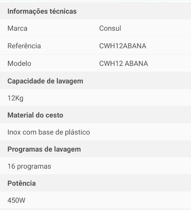Click the Programas de lavagem heading
Screen dimensions: 191x210
[44, 149]
